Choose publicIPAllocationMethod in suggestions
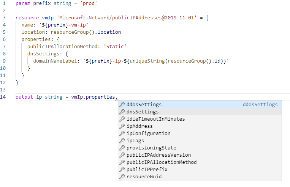This screenshot has width=290, height=187. click(162, 162)
